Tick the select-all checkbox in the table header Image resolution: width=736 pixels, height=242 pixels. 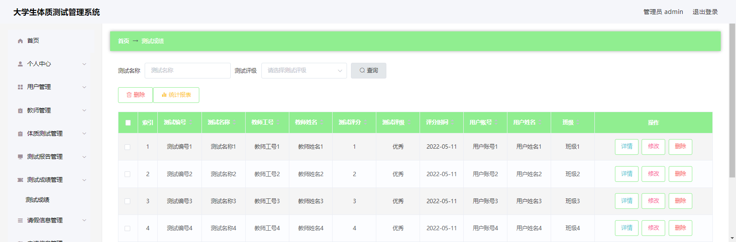[x=128, y=123]
